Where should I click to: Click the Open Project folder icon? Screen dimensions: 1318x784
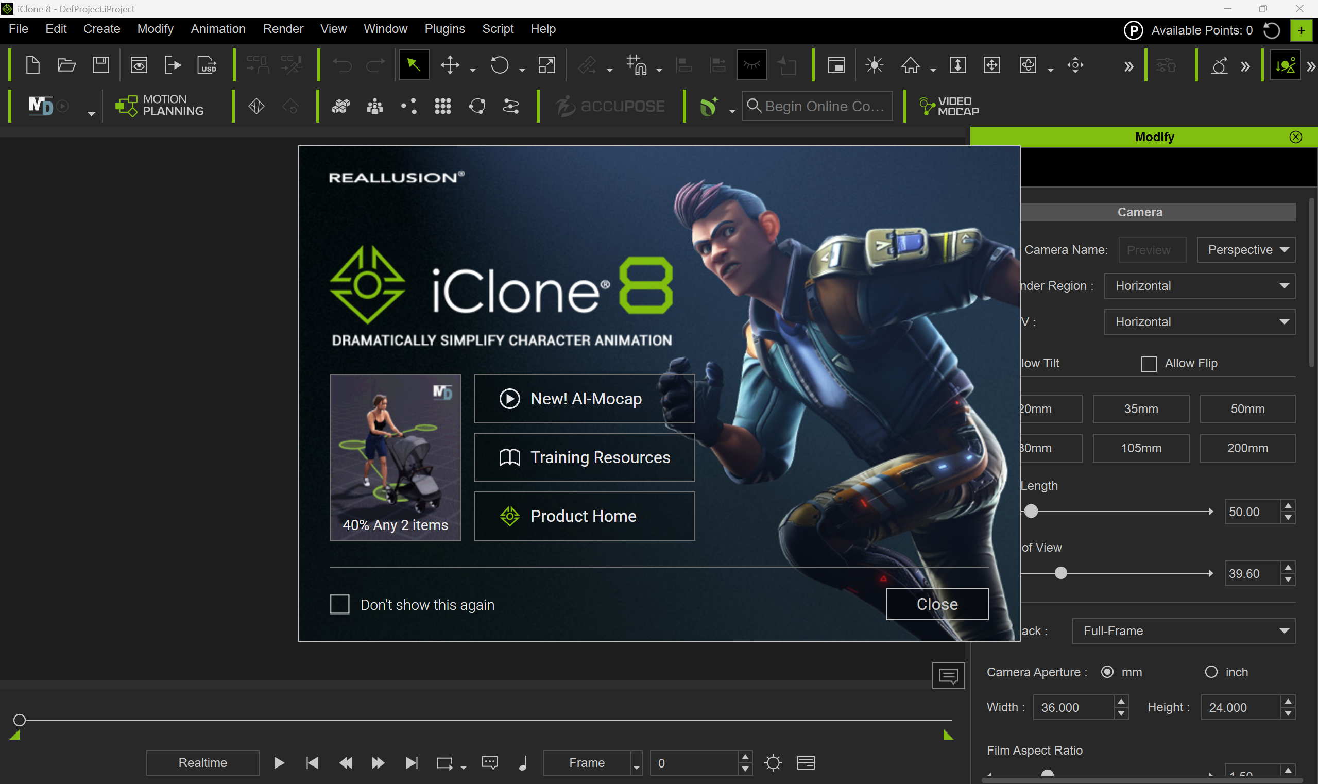(x=66, y=65)
